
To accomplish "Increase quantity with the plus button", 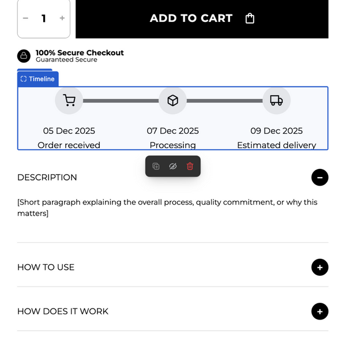I will click(x=62, y=18).
